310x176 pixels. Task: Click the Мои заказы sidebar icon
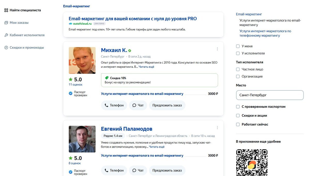click(x=6, y=23)
